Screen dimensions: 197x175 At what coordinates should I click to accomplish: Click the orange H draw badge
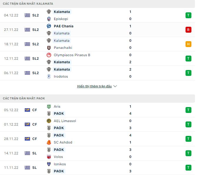[188, 44]
